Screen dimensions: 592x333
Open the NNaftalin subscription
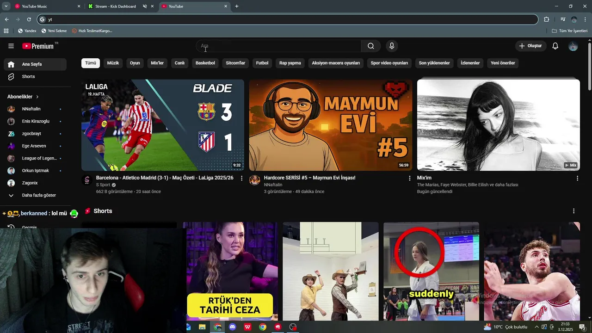coord(35,109)
